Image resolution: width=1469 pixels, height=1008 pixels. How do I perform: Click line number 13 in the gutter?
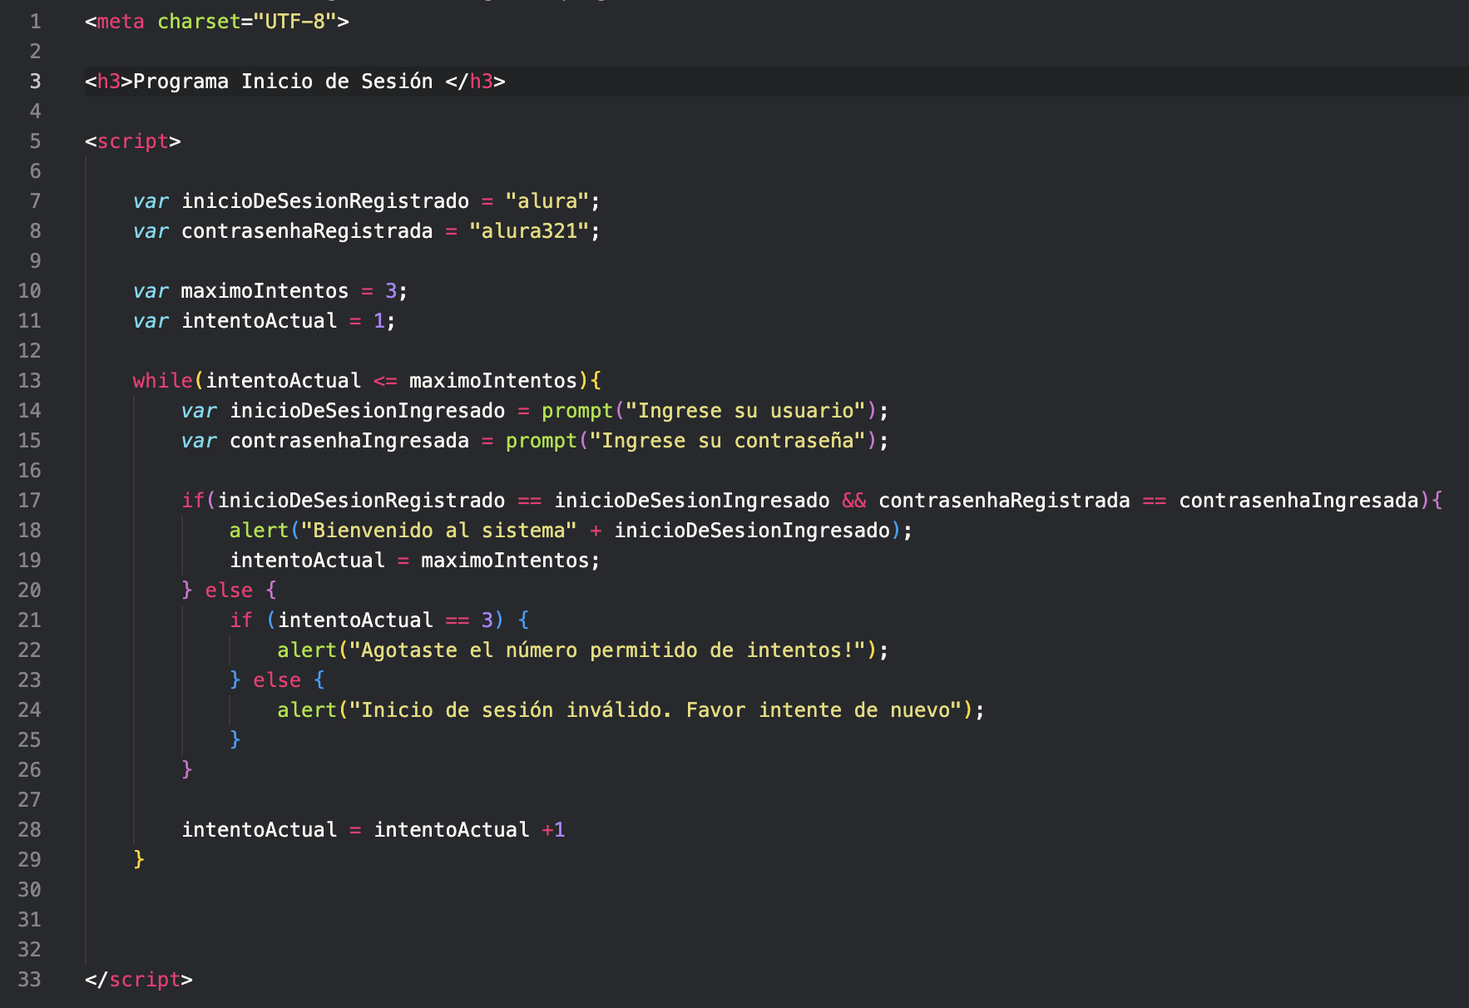pos(29,381)
